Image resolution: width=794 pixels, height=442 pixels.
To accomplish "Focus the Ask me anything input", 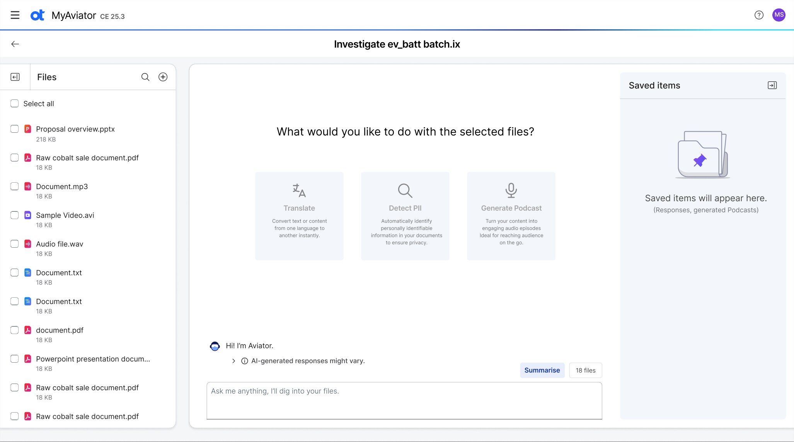I will 404,401.
